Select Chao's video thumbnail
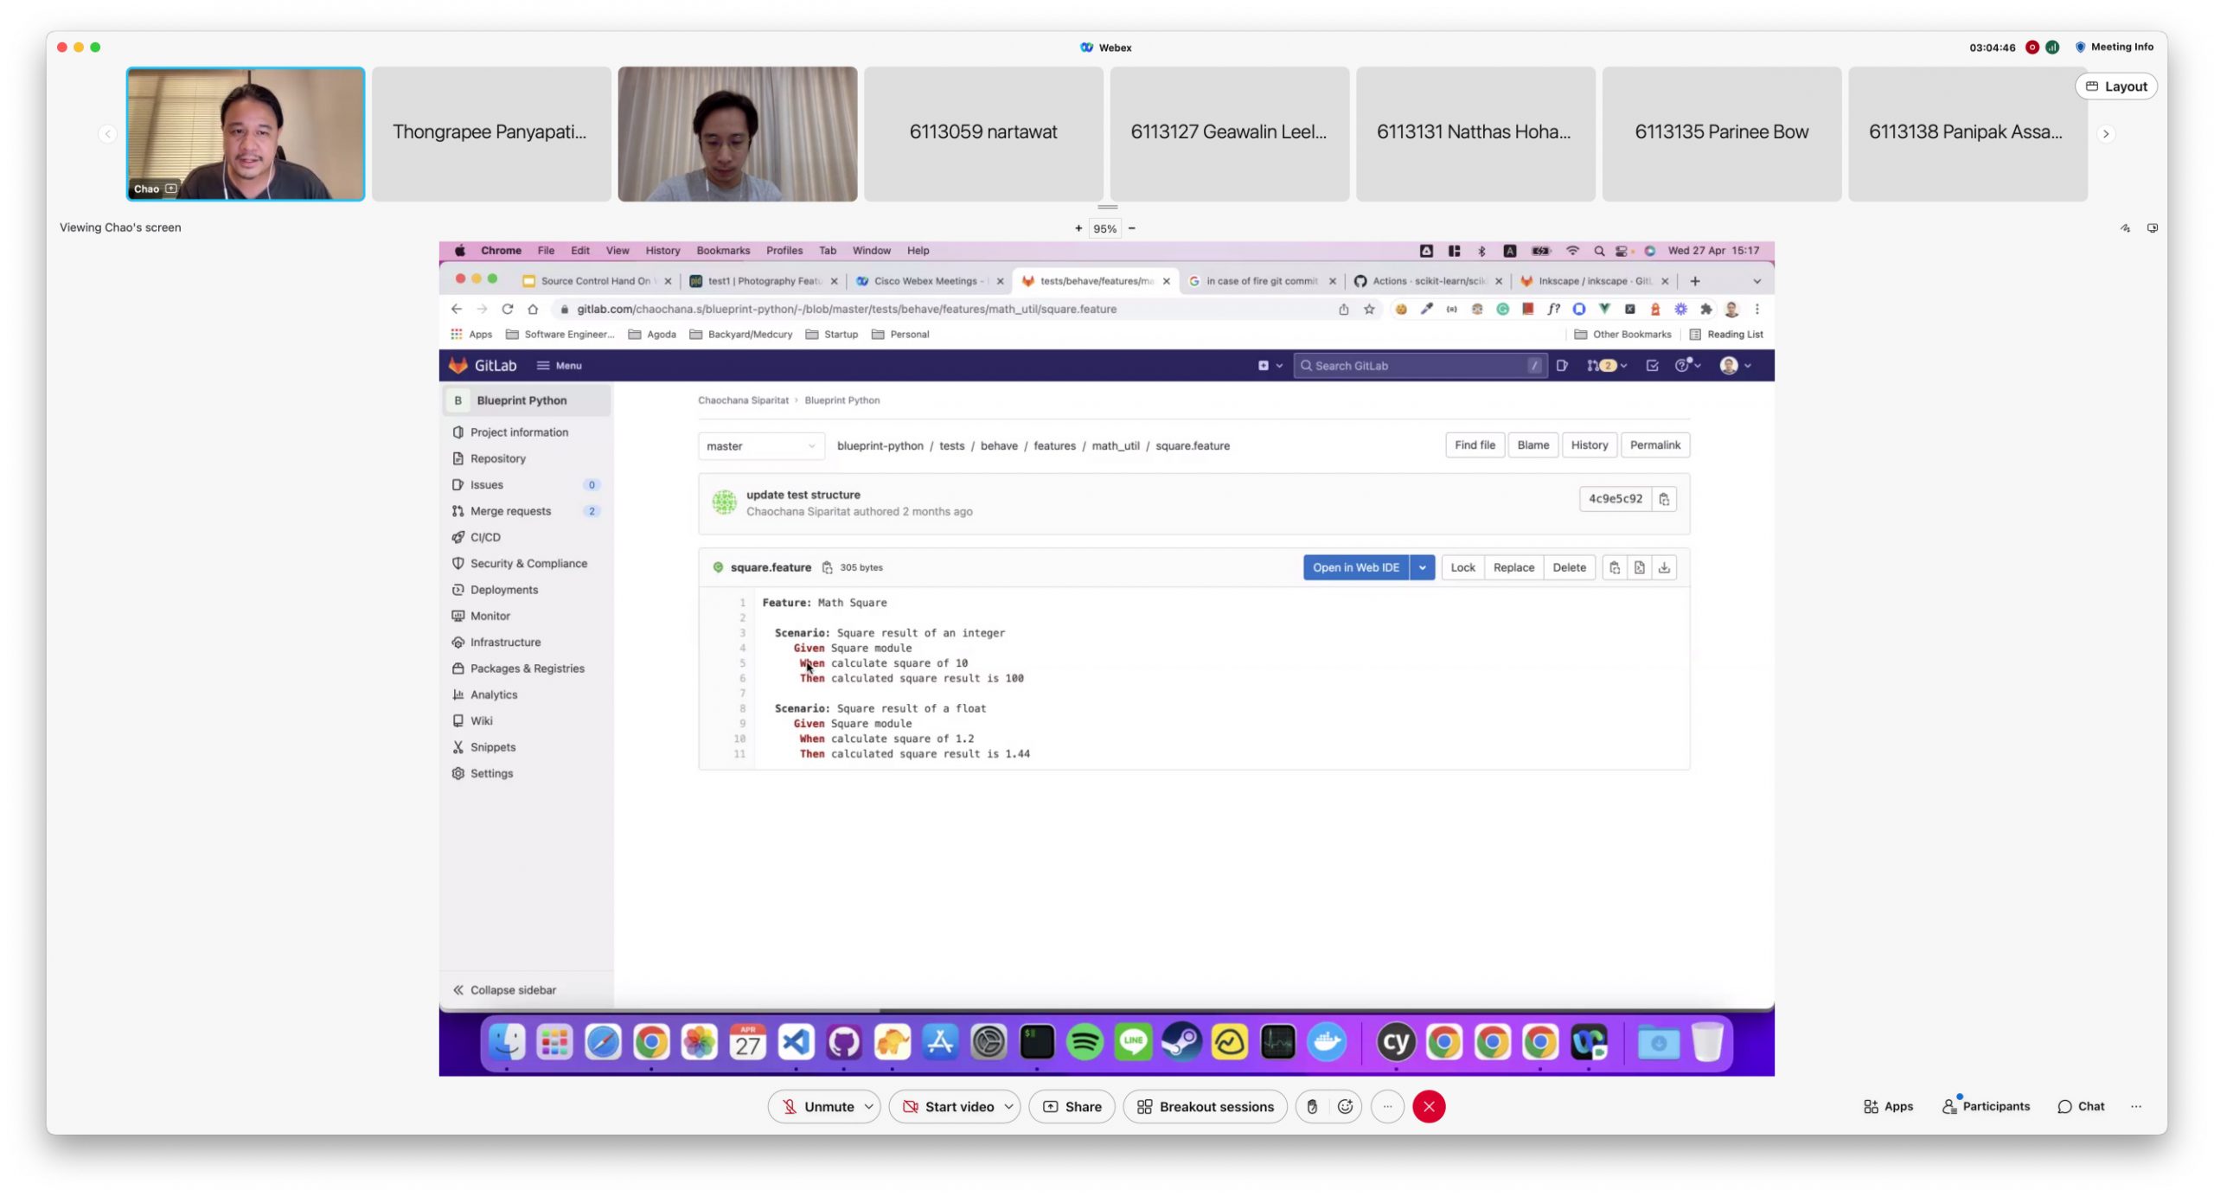 [246, 134]
